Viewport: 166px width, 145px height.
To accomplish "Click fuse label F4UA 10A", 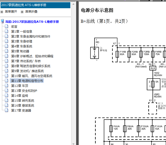I will pos(117,127).
